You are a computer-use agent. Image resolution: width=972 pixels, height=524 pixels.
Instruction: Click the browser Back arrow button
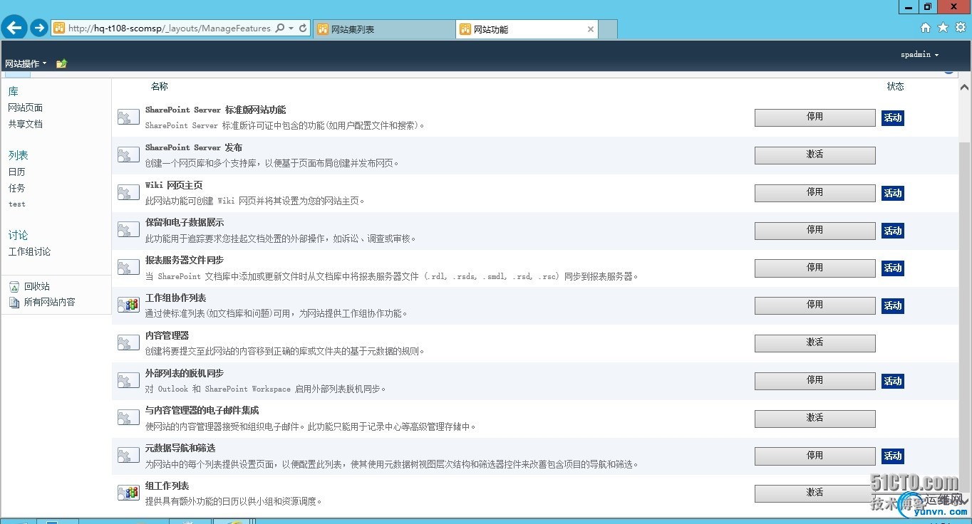coord(14,28)
